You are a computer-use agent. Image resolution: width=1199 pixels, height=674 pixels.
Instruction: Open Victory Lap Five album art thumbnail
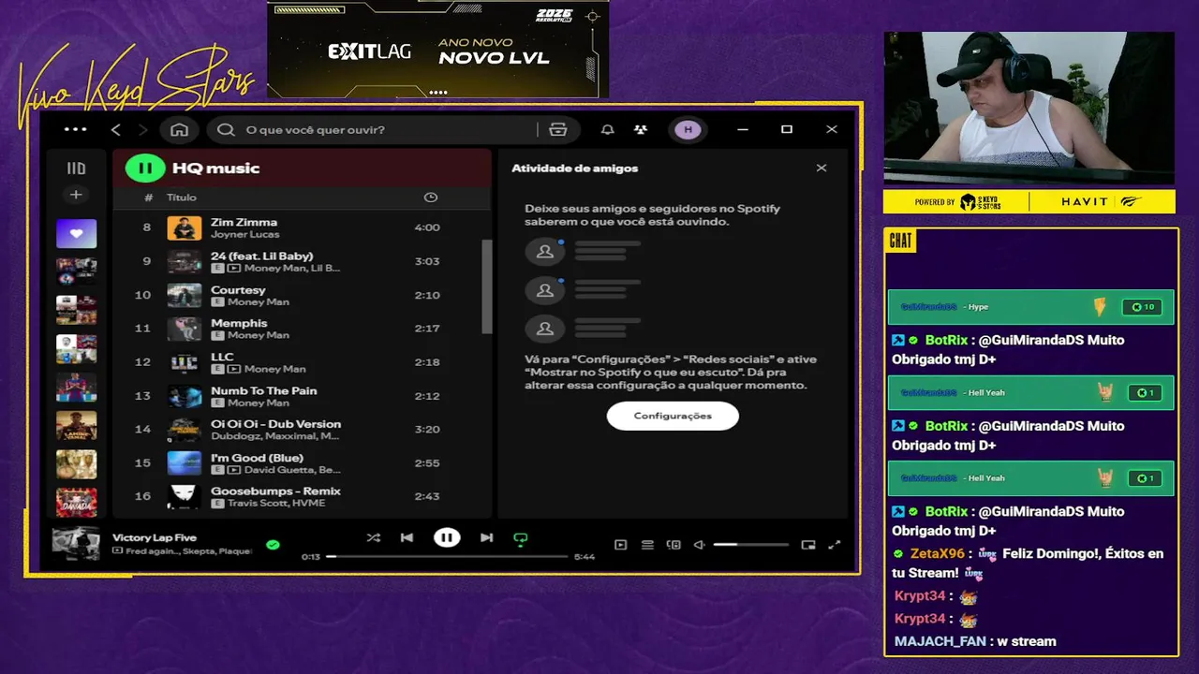coord(76,544)
